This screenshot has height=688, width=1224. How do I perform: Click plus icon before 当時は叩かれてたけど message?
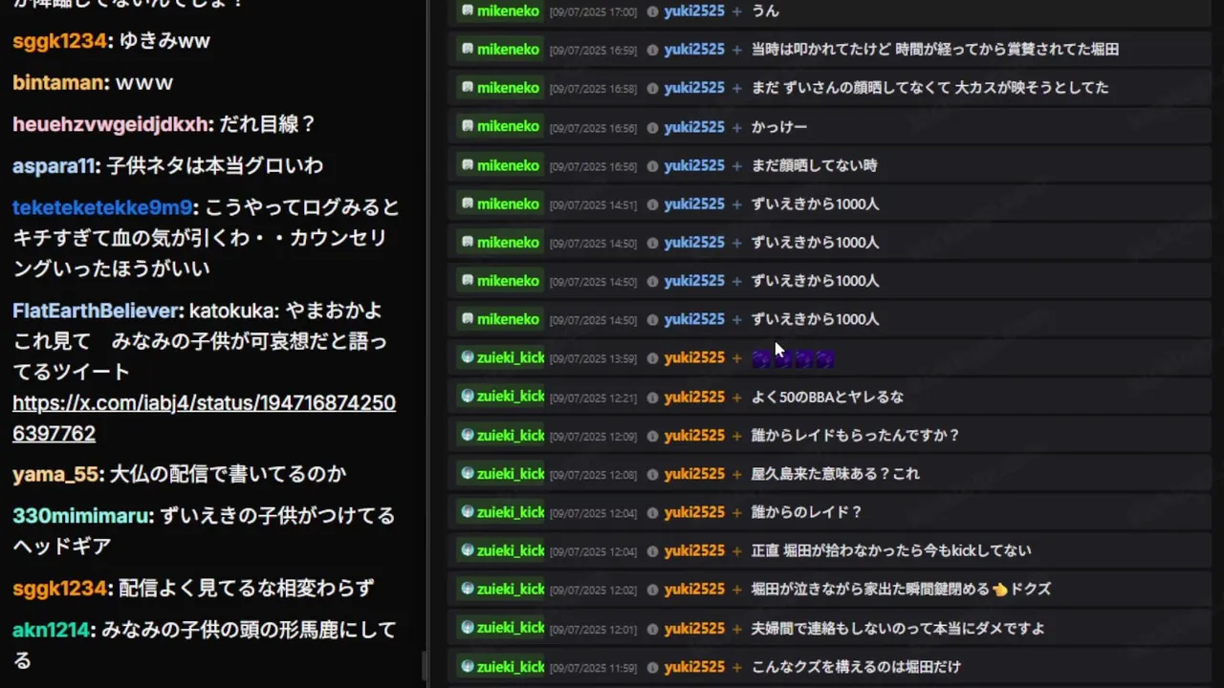point(736,50)
